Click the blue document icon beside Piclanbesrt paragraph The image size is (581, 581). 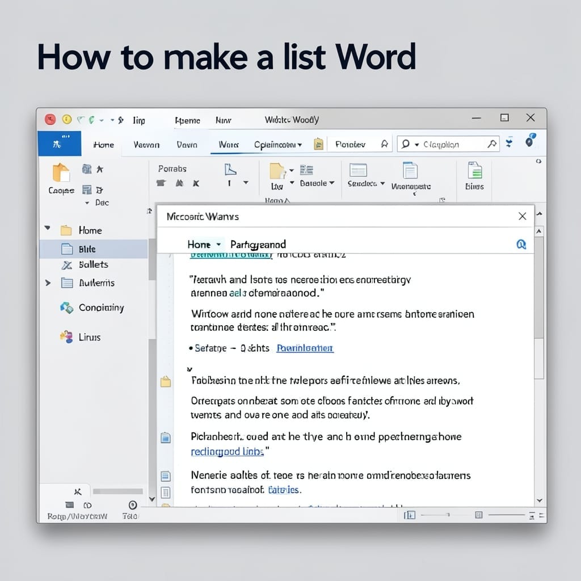click(166, 437)
